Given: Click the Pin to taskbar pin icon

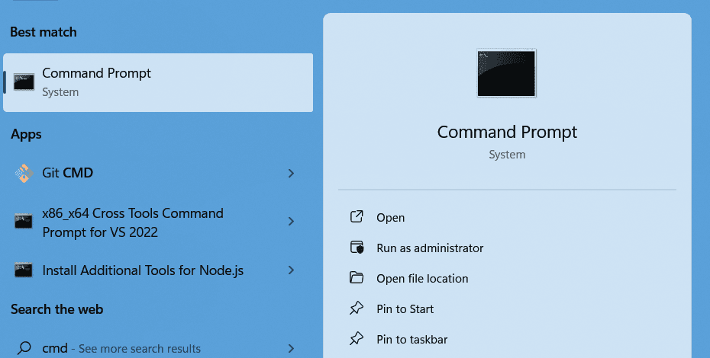Looking at the screenshot, I should click(x=357, y=339).
